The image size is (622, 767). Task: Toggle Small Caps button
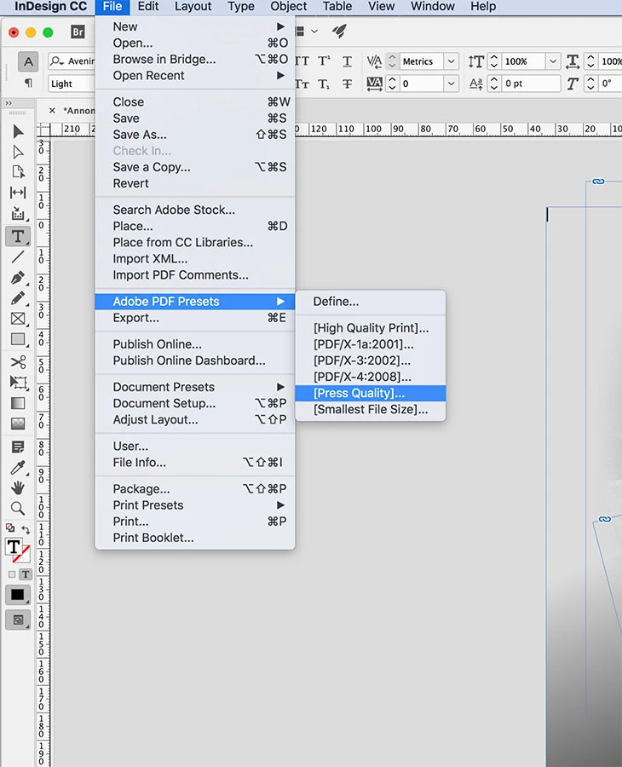(302, 84)
